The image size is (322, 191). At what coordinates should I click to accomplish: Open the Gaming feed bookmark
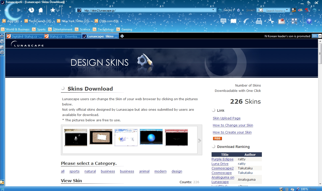point(124,29)
